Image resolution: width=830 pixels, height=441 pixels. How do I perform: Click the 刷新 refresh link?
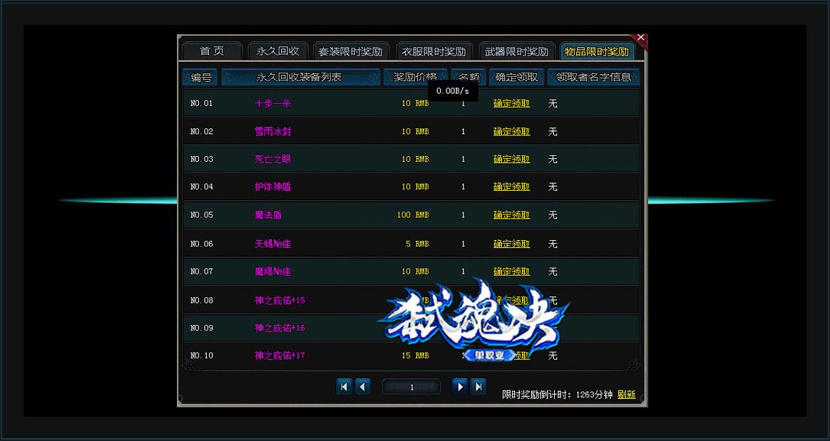626,395
